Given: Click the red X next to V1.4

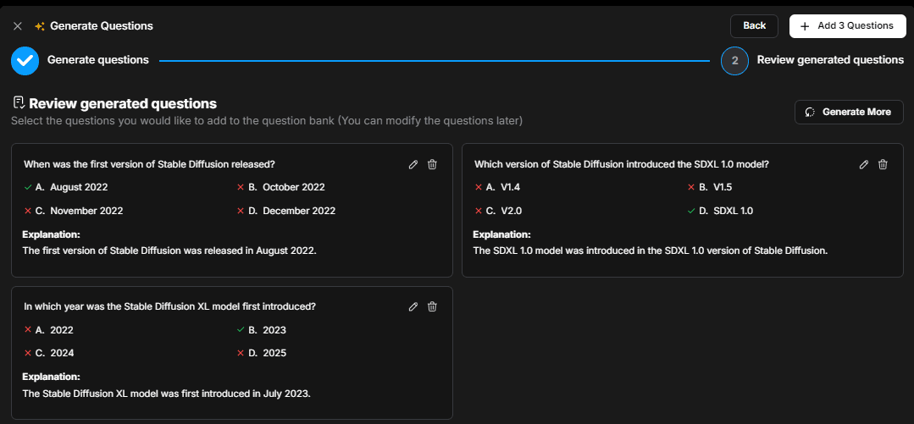Looking at the screenshot, I should 478,188.
